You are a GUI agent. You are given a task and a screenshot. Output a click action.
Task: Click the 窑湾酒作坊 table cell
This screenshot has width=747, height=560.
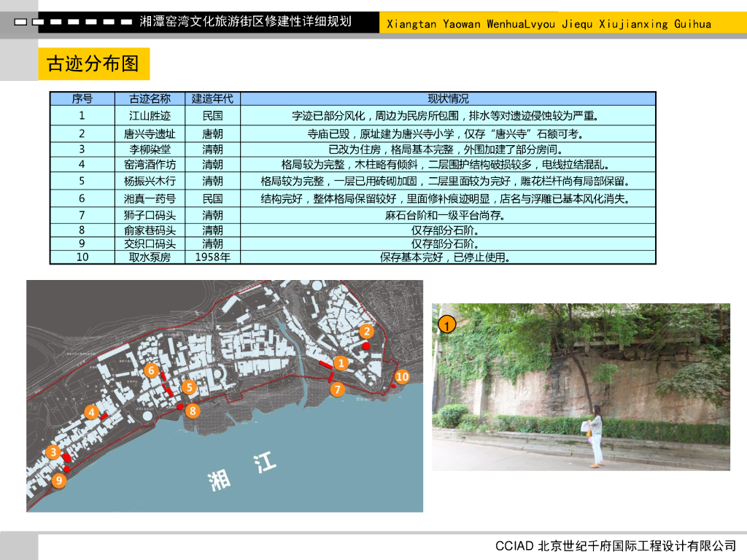click(150, 165)
